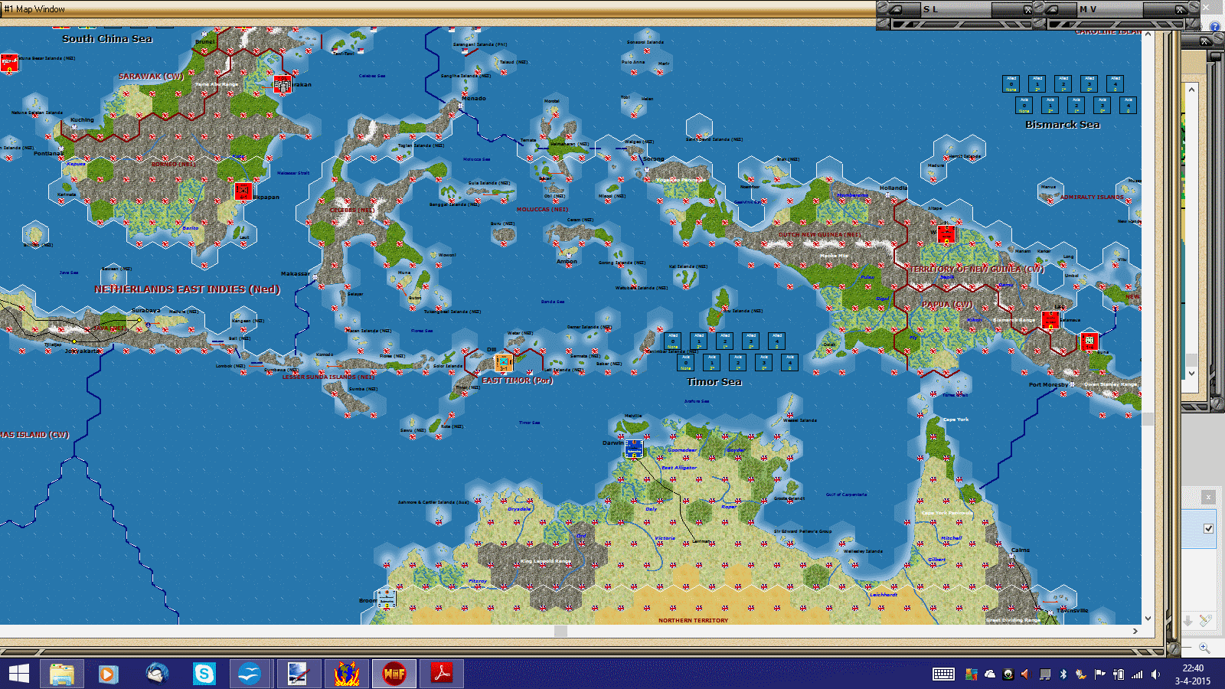Click the Allied 4 box in Bismarck Sea
Viewport: 1225px width, 689px height.
(1116, 83)
